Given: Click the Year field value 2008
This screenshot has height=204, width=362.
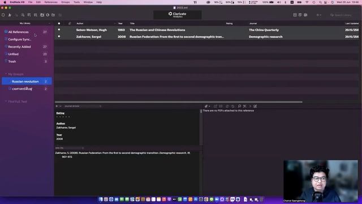Looking at the screenshot, I should 59,139.
